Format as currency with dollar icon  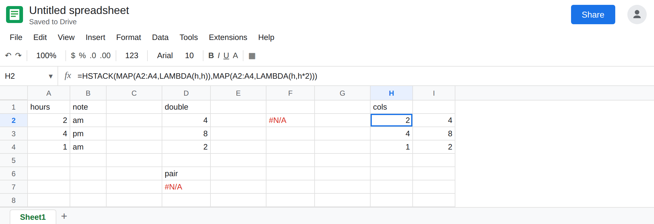(73, 55)
